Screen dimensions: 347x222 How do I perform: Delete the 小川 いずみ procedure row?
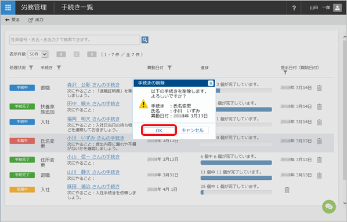(x=319, y=141)
